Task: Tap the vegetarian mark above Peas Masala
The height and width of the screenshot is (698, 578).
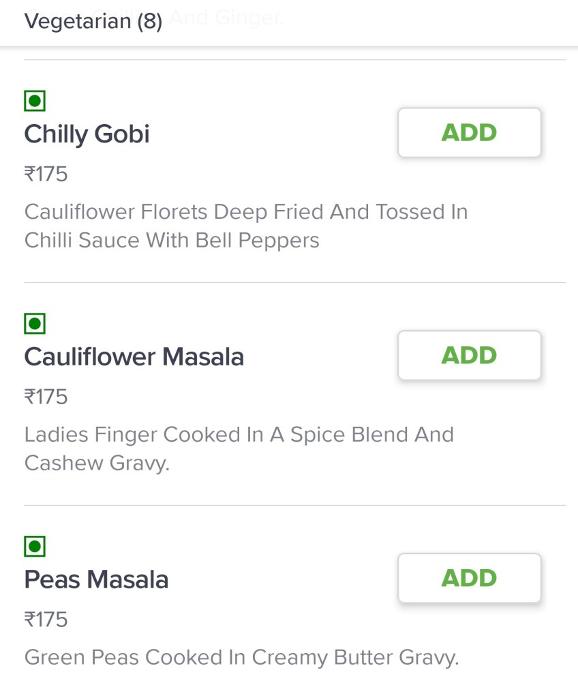Action: click(35, 546)
